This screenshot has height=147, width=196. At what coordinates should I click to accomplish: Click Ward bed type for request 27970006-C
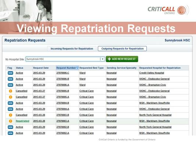[x=82, y=73]
